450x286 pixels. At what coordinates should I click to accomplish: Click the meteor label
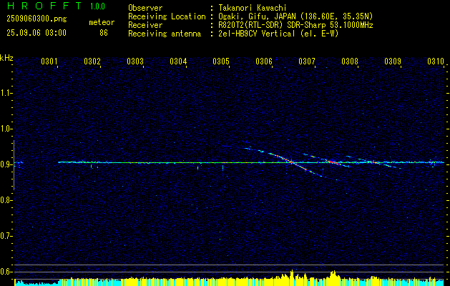tap(102, 22)
